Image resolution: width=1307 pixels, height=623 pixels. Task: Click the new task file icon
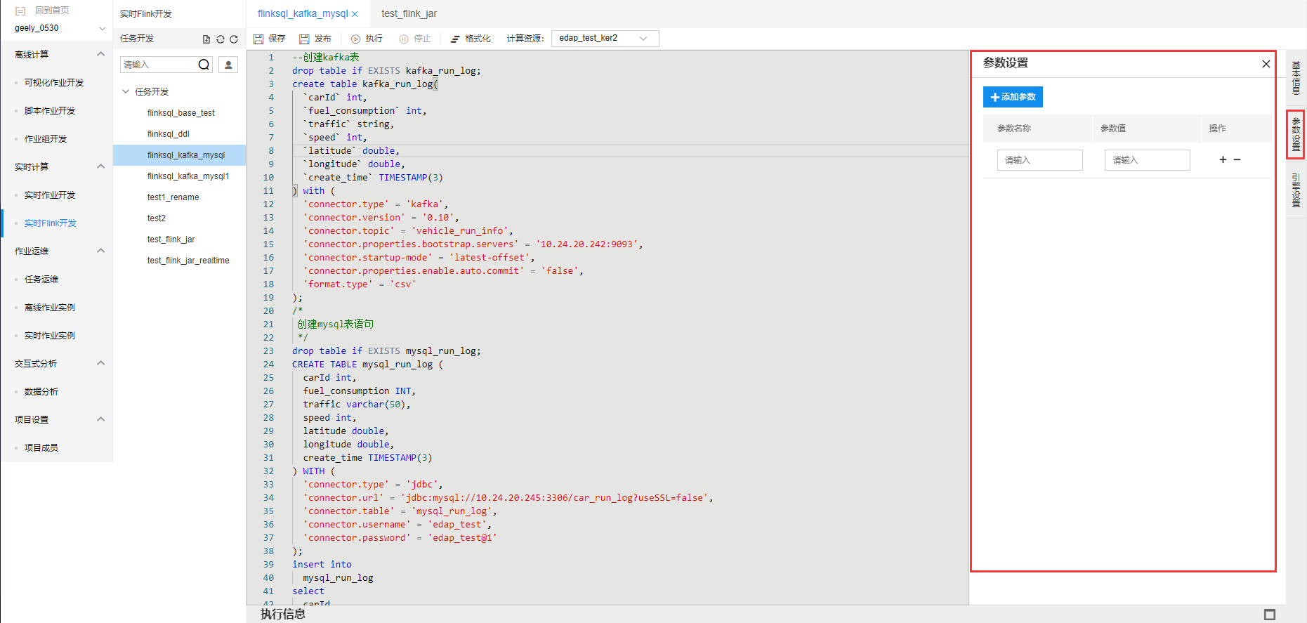click(206, 39)
